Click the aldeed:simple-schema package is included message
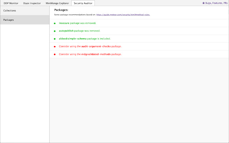Viewport: 229px width, 143px height. [x=84, y=39]
